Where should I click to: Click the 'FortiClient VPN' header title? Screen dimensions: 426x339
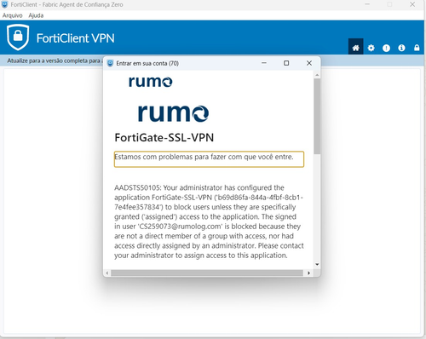coord(76,38)
